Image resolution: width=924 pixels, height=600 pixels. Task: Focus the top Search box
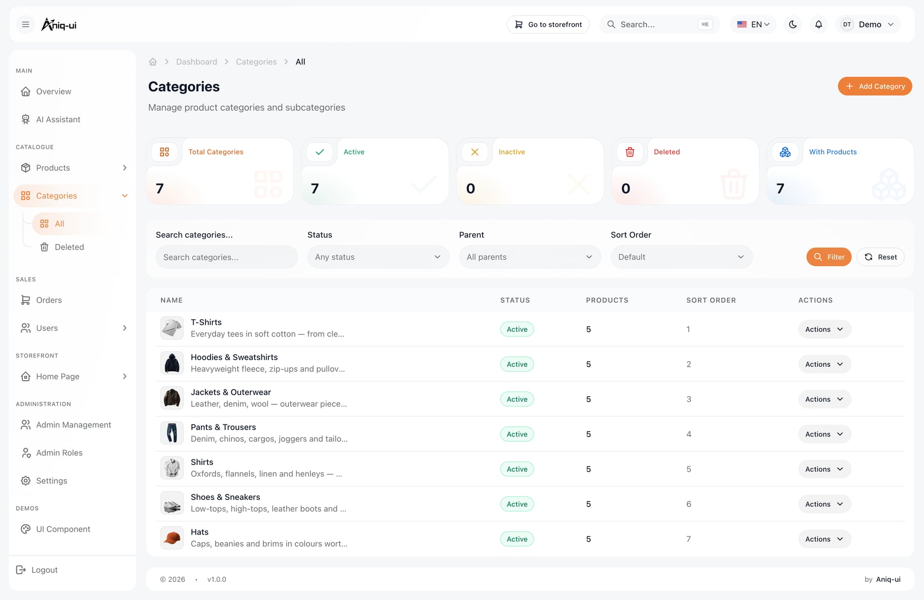pyautogui.click(x=659, y=25)
